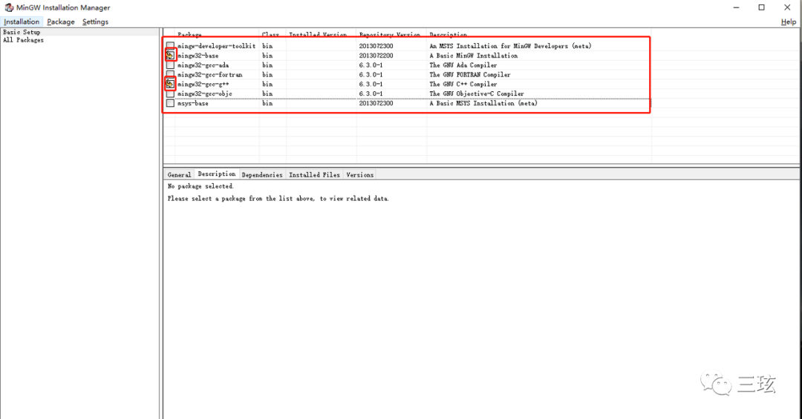The height and width of the screenshot is (419, 802).
Task: Click the marked-for-install icon beside mingw32-base
Action: click(170, 56)
